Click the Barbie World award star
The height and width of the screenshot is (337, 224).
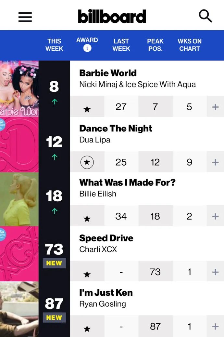87,109
